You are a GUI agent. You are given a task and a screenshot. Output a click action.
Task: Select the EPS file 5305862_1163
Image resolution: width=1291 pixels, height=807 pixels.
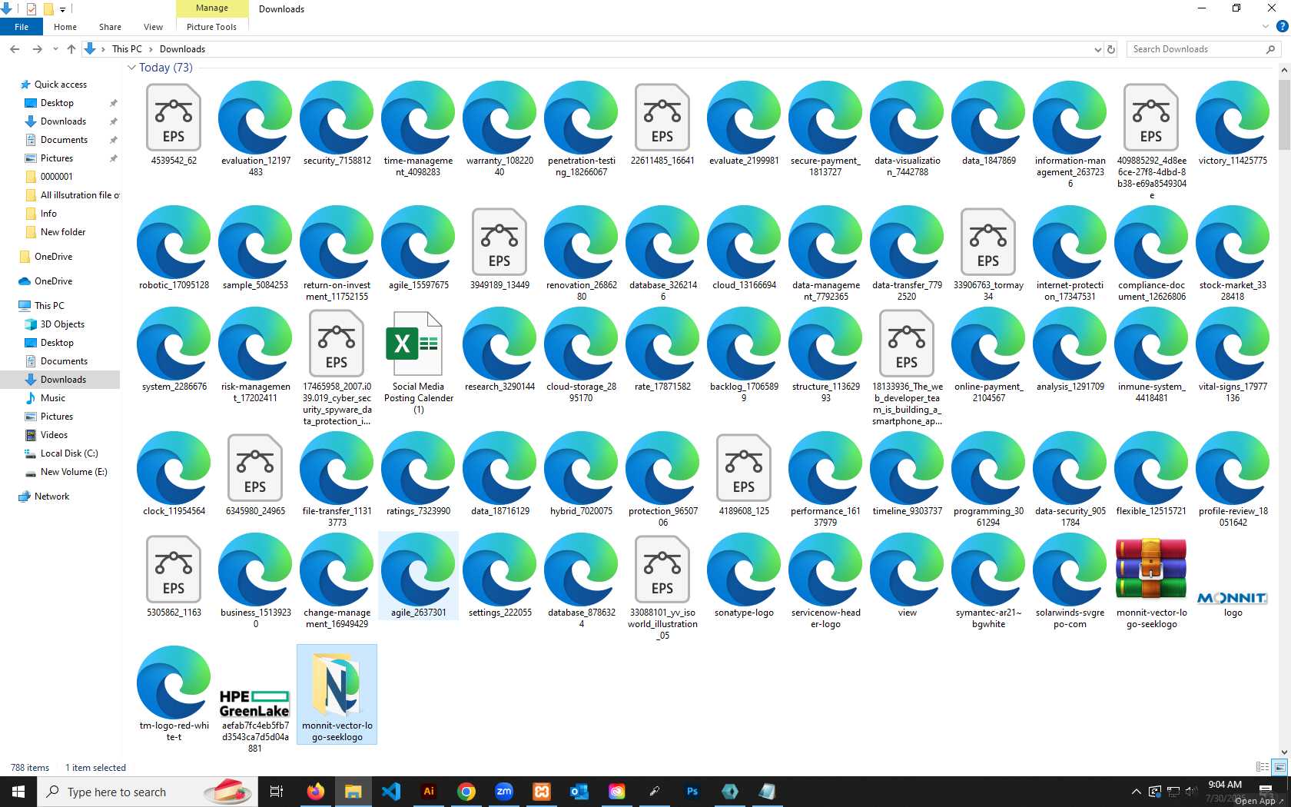coord(174,575)
